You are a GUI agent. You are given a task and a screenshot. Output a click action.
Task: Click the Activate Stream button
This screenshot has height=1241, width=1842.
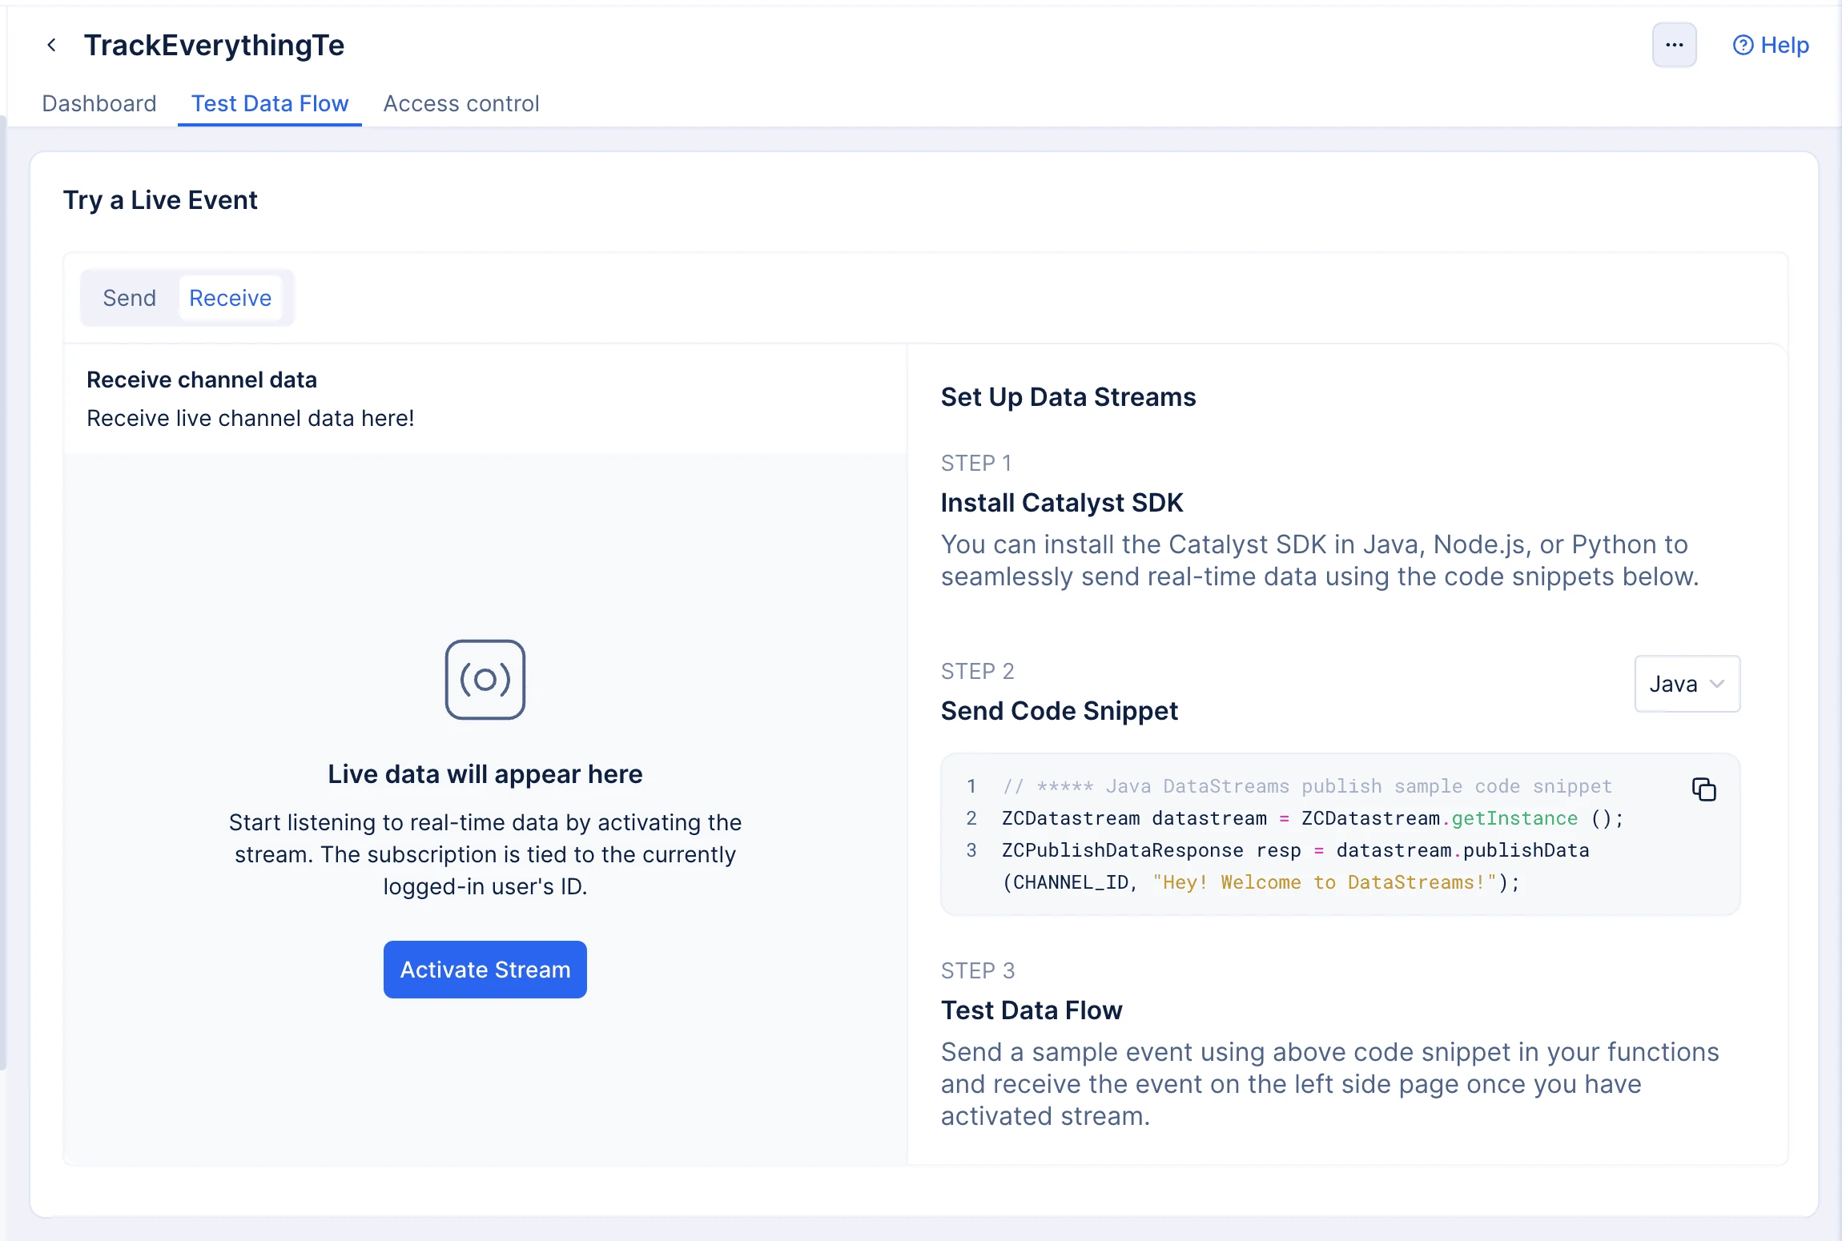(485, 970)
